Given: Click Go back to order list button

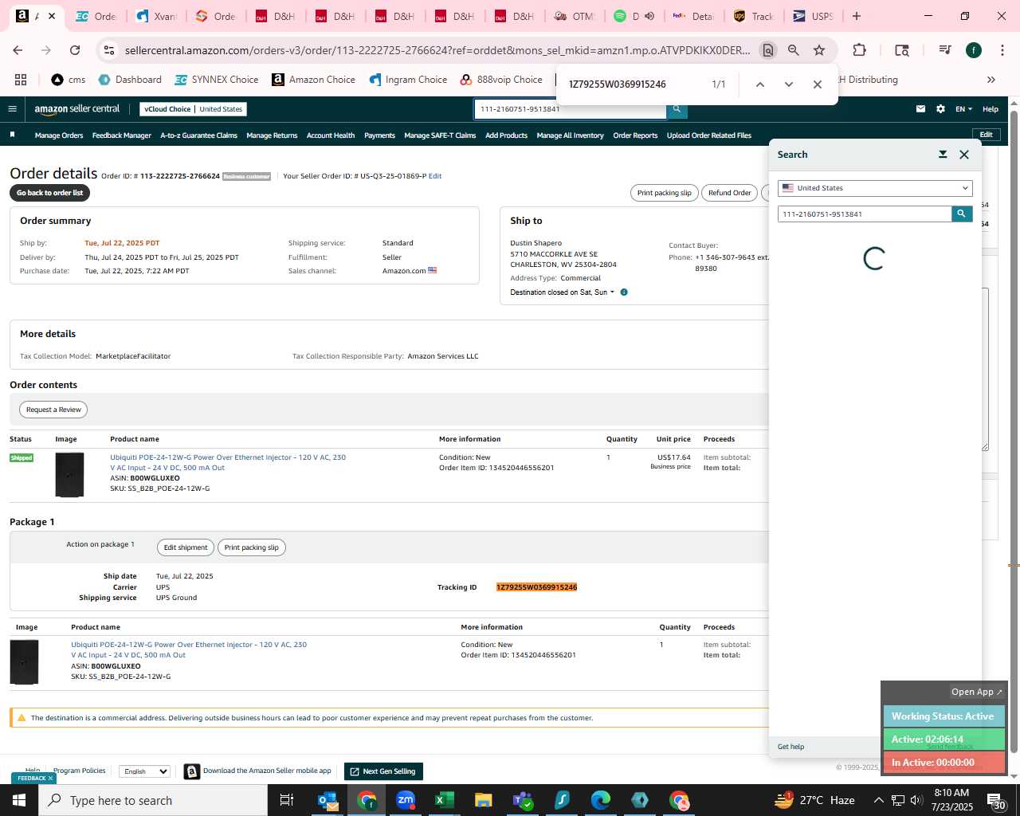Looking at the screenshot, I should (50, 193).
